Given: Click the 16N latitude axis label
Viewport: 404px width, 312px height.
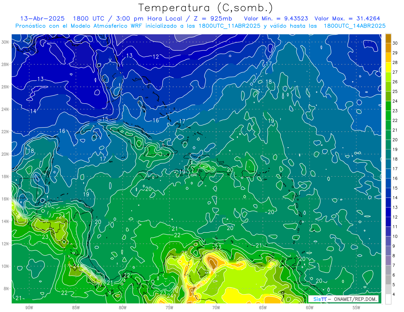Looking at the screenshot, I should click(5, 199).
